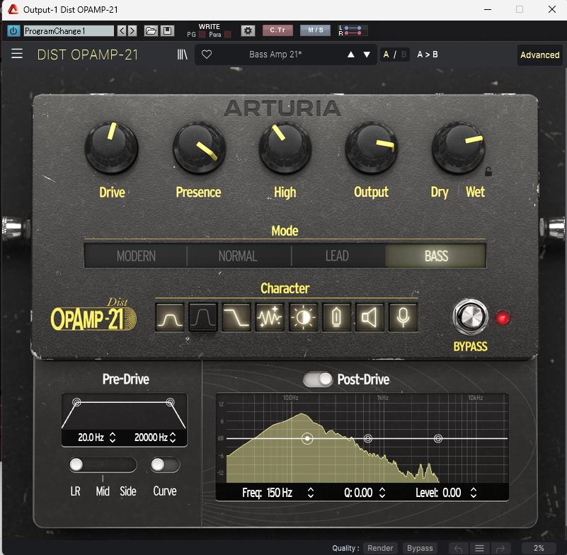
Task: Adjust the 20000 Hz high cut stepper
Action: click(173, 437)
